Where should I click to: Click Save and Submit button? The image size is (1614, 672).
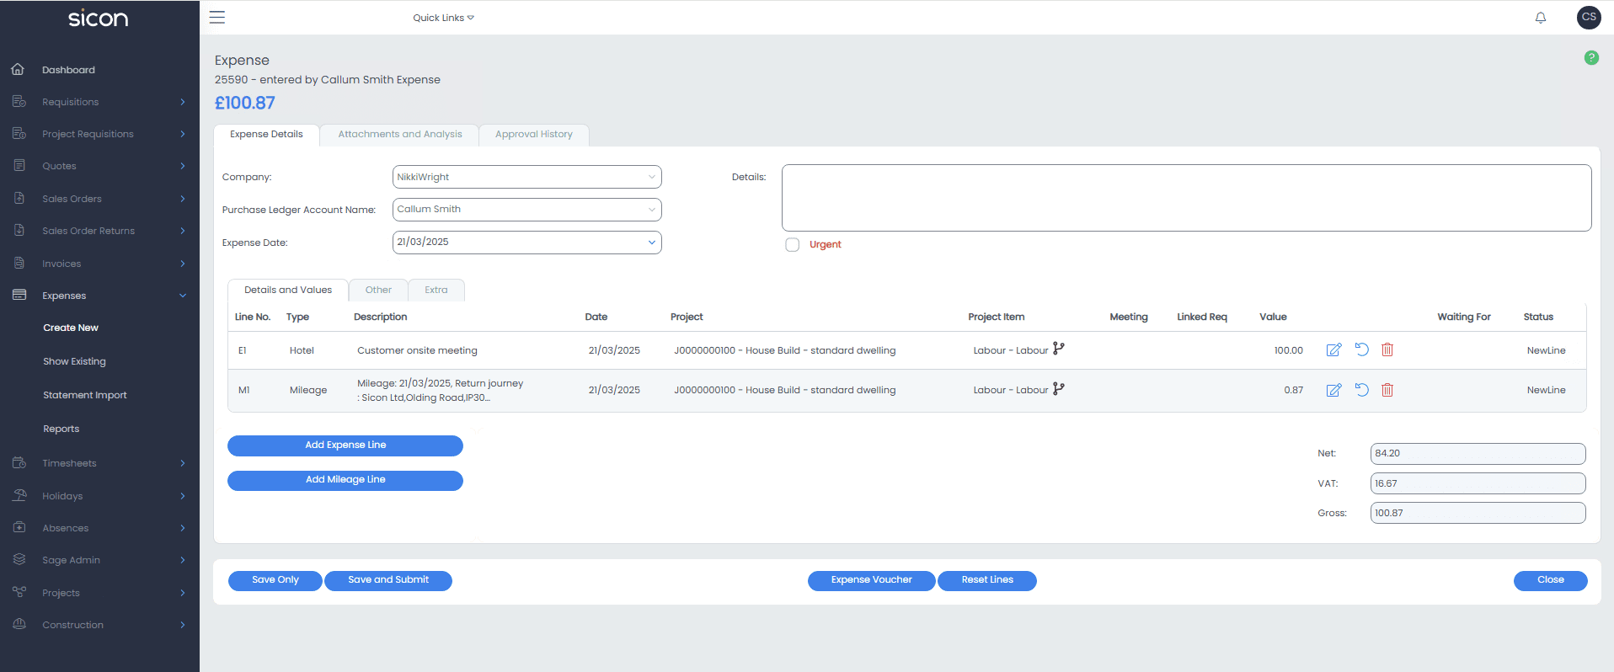(x=388, y=580)
